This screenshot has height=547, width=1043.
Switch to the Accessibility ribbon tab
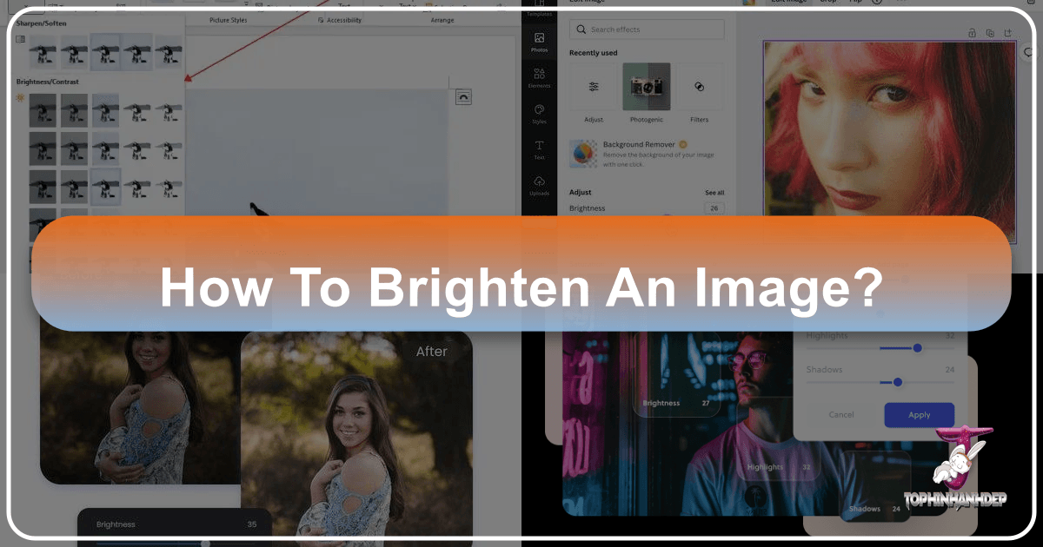pyautogui.click(x=343, y=20)
